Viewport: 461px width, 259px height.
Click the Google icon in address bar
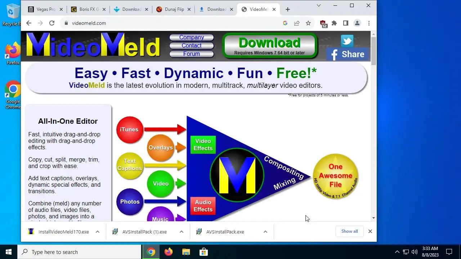(285, 23)
